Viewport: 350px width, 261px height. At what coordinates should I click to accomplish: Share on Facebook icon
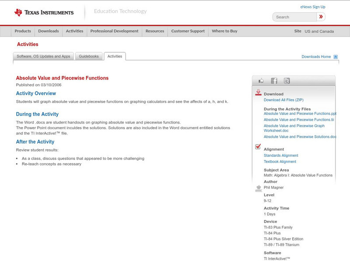[x=274, y=81]
